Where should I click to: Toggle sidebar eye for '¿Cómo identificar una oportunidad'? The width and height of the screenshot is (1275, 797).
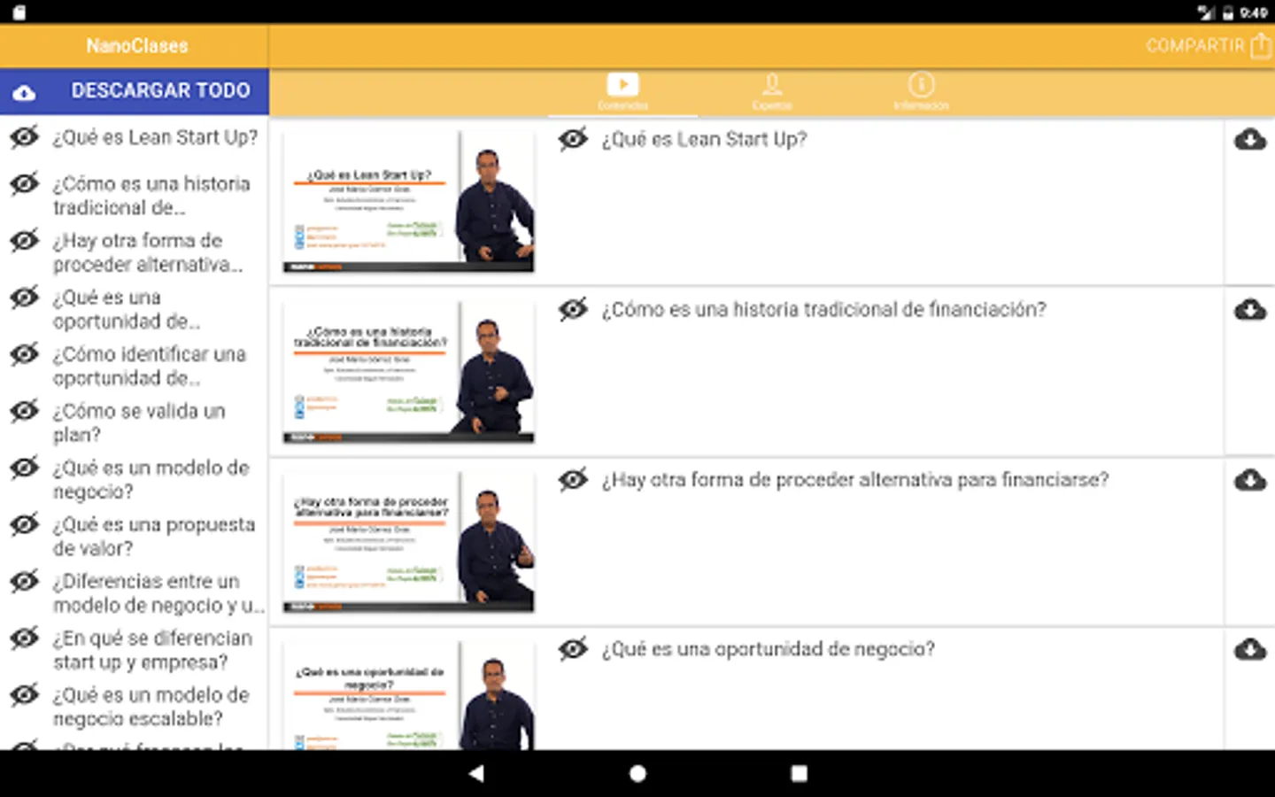pos(25,353)
